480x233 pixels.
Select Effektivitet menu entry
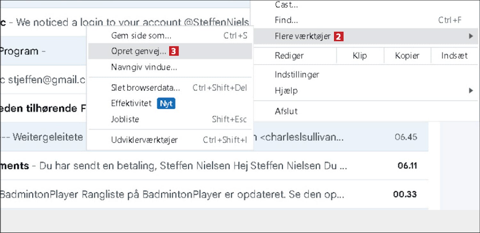pyautogui.click(x=131, y=103)
